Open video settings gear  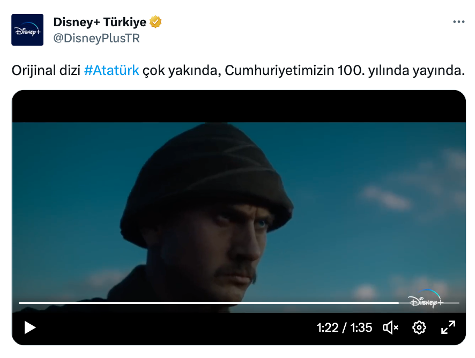pyautogui.click(x=419, y=327)
